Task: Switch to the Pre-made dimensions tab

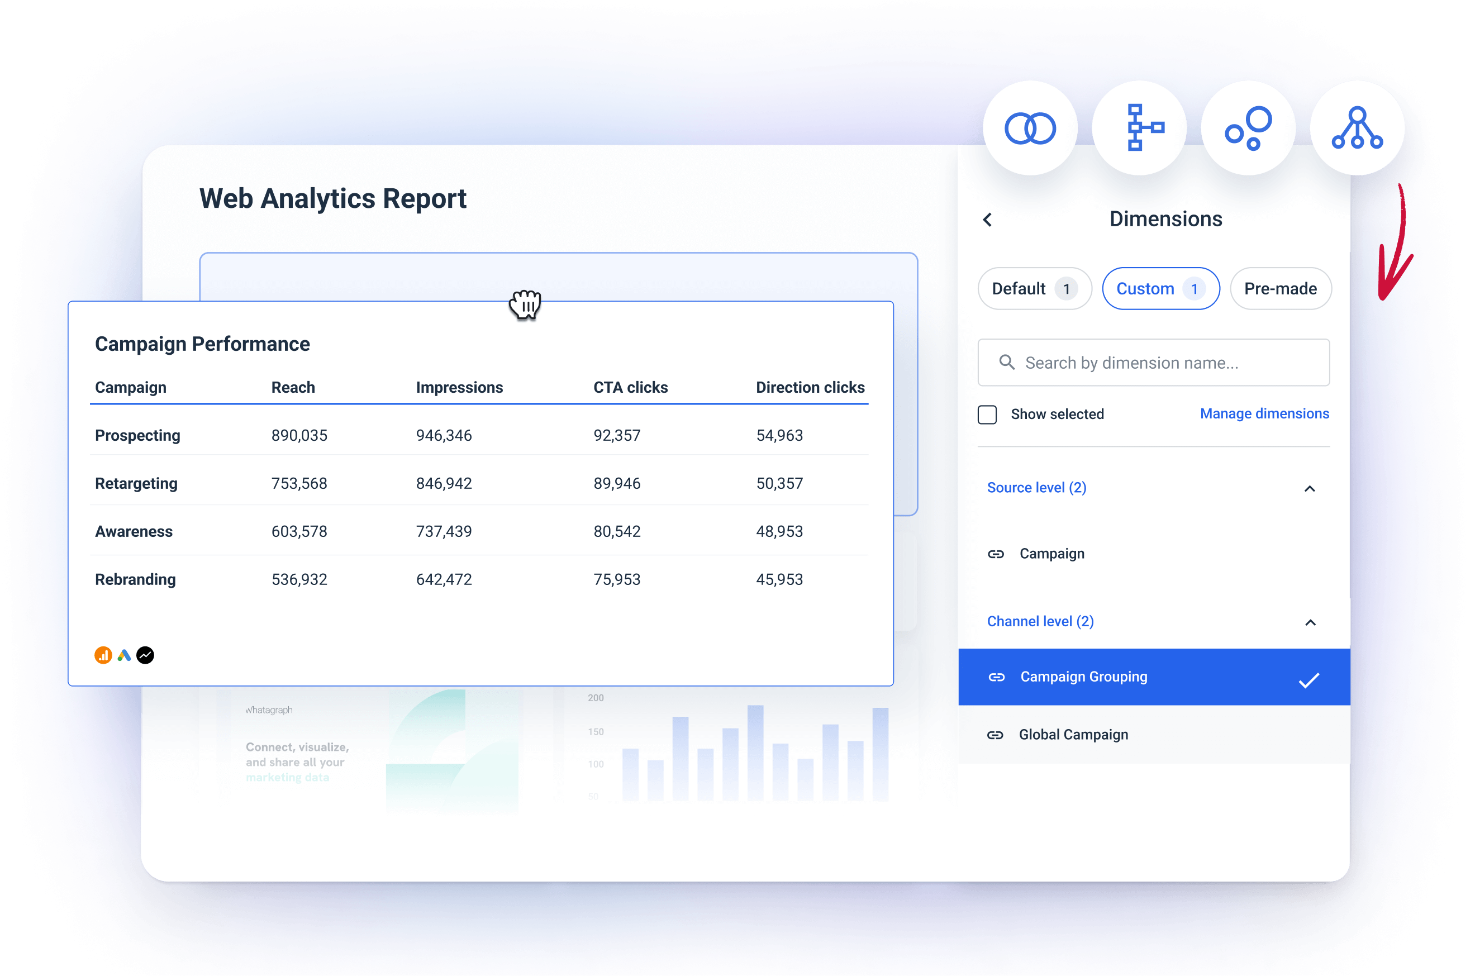Action: (1281, 288)
